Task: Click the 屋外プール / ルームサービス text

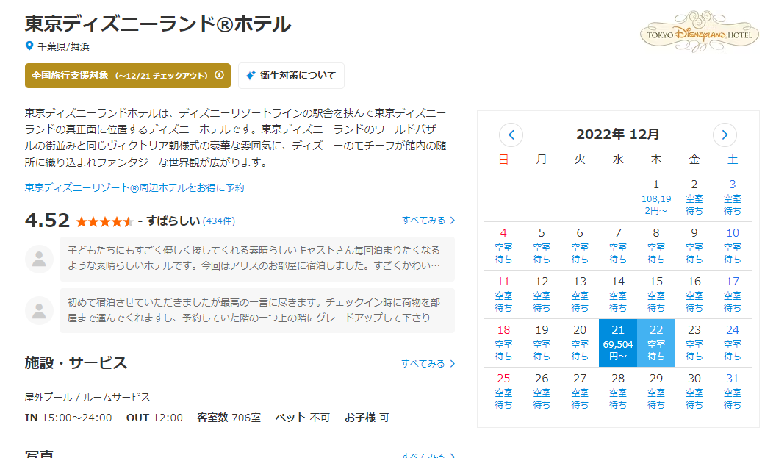Action: 87,398
